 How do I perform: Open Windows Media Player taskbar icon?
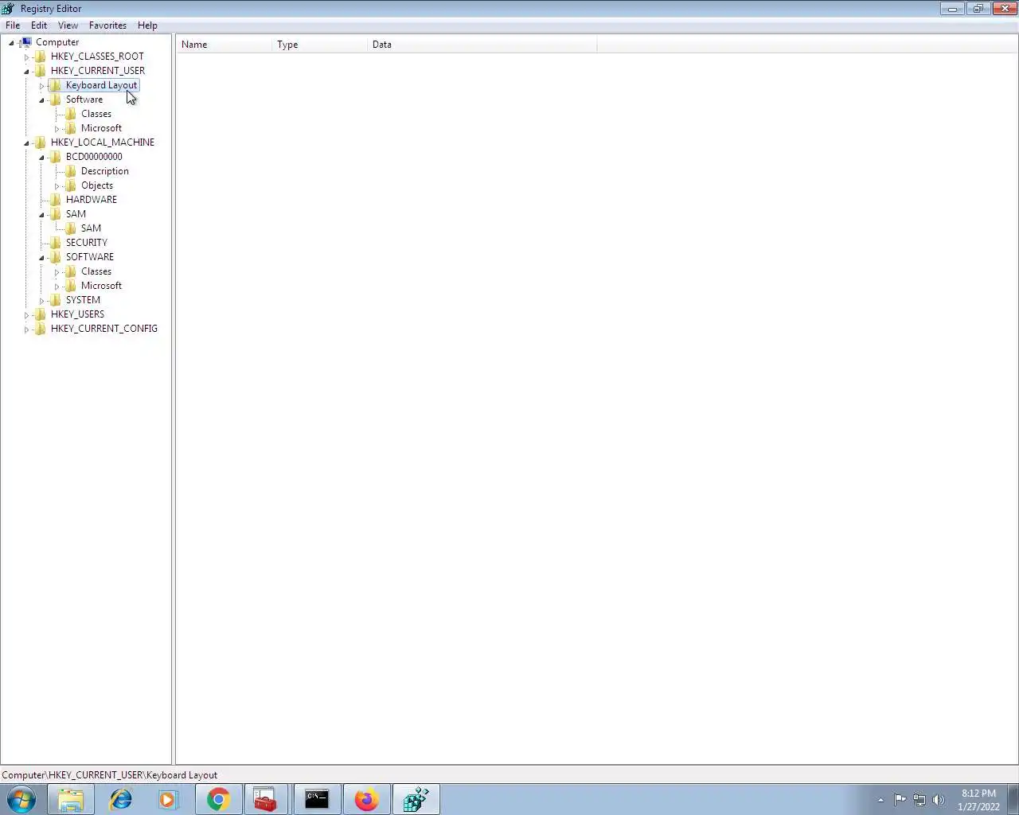(x=168, y=799)
